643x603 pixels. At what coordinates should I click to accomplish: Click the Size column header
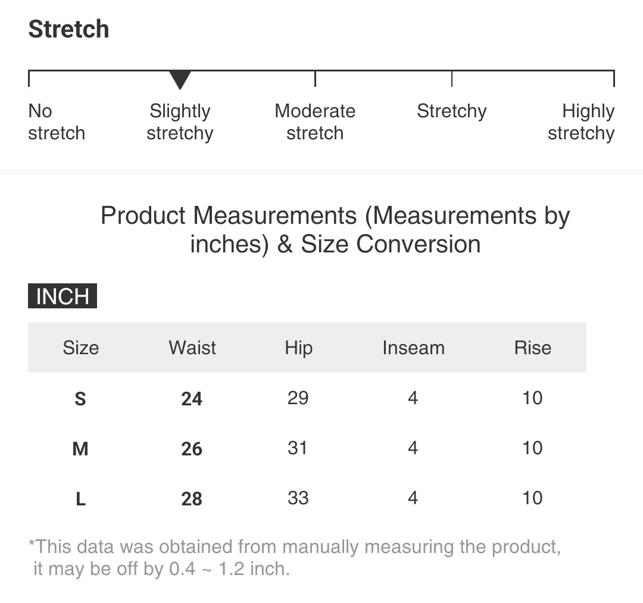click(81, 348)
